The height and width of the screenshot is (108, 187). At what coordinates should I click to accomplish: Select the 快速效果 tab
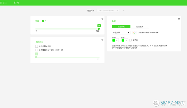tap(121, 27)
